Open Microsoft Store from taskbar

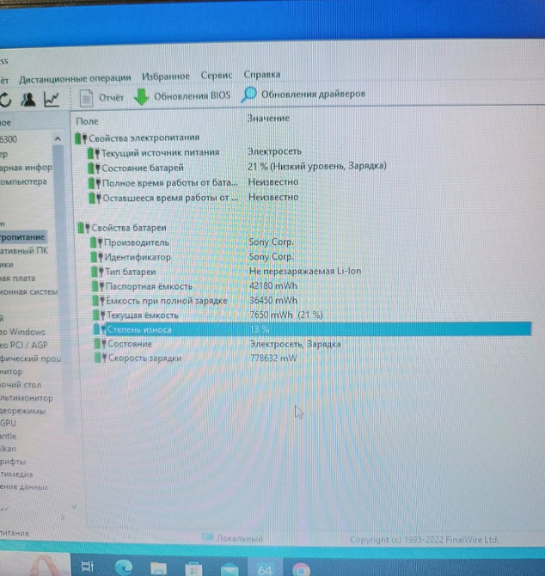pyautogui.click(x=193, y=568)
